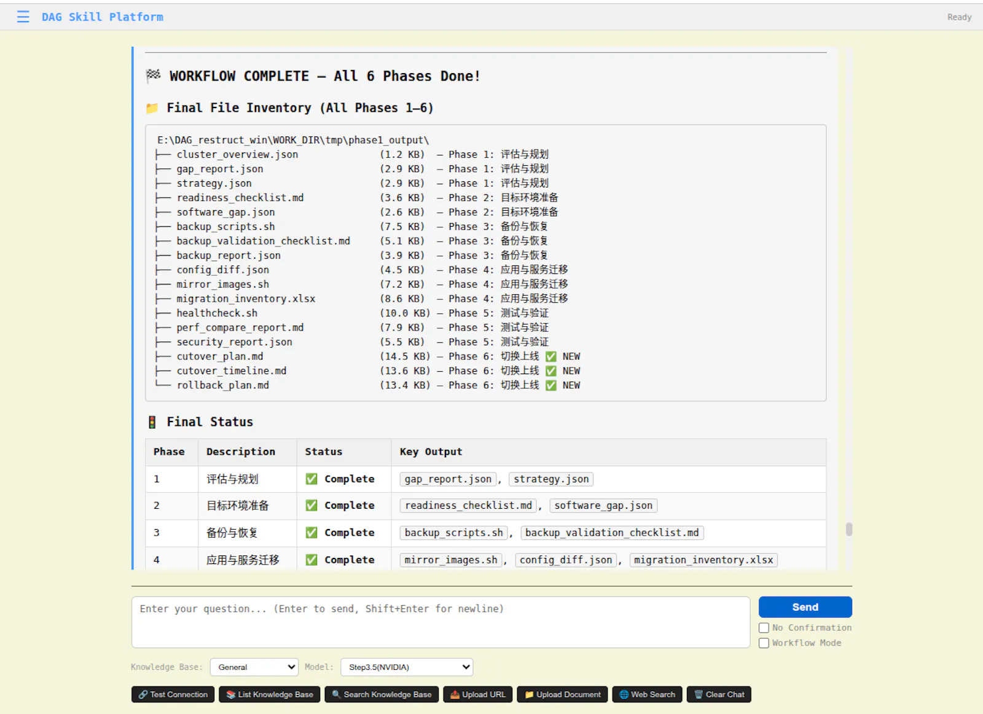Click backup_scripts.sh in file inventory

coord(225,227)
